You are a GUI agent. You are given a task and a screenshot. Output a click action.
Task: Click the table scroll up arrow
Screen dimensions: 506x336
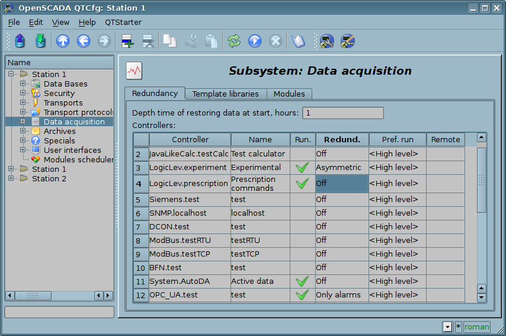click(482, 137)
